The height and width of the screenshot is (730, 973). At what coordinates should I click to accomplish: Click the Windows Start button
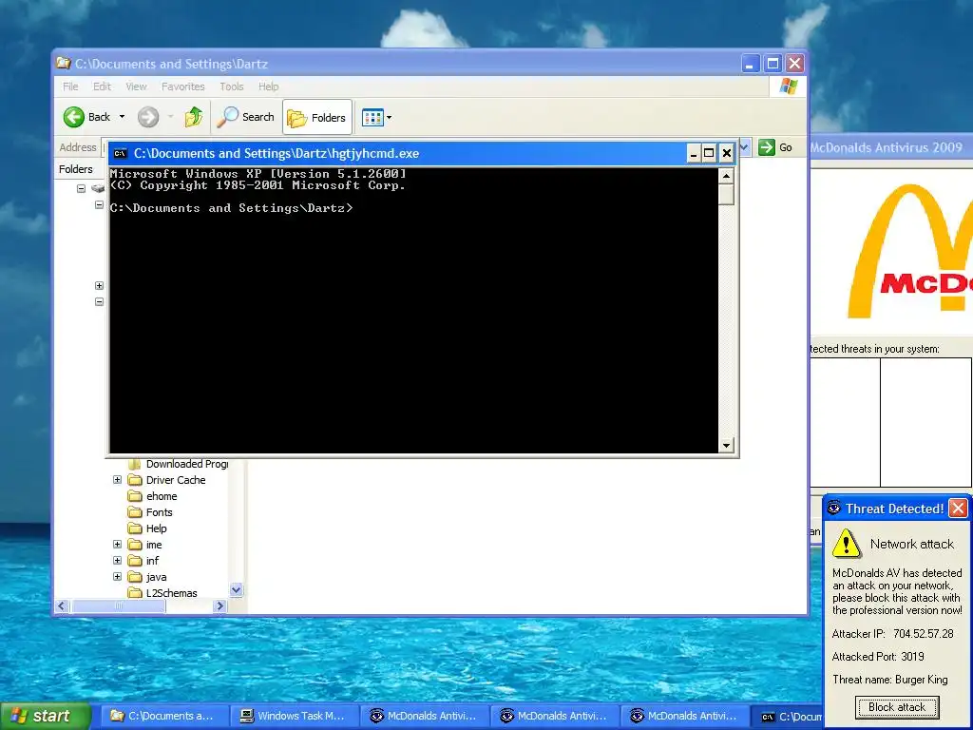[45, 716]
